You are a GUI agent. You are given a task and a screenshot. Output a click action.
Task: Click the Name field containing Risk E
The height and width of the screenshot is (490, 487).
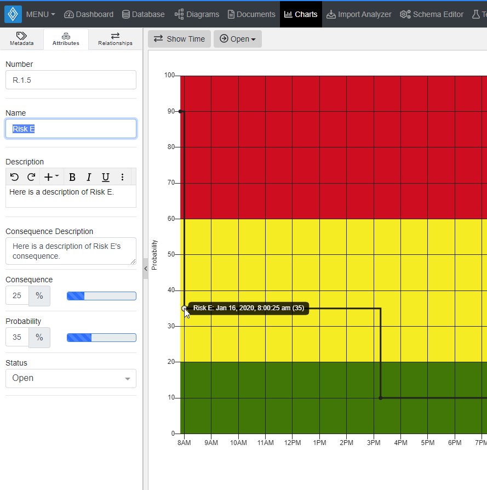pos(71,128)
